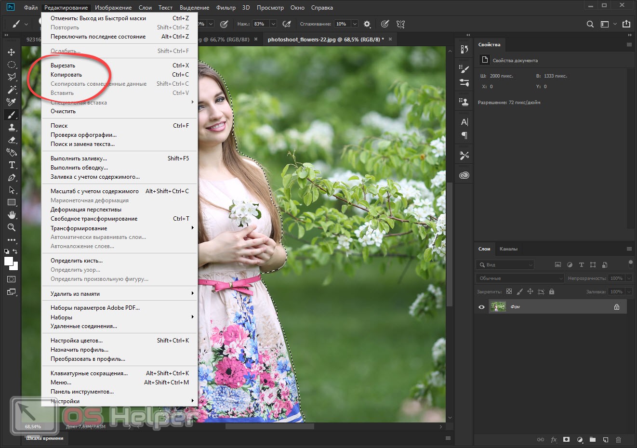Open brush smoothing options gear
Screen dimensions: 637x448
click(x=367, y=24)
